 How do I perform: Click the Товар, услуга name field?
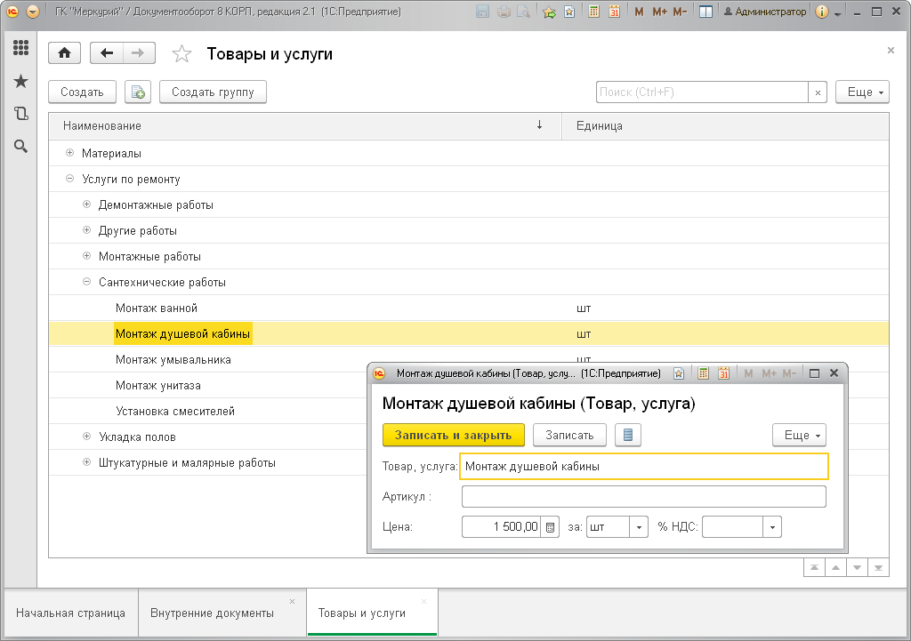tap(644, 466)
